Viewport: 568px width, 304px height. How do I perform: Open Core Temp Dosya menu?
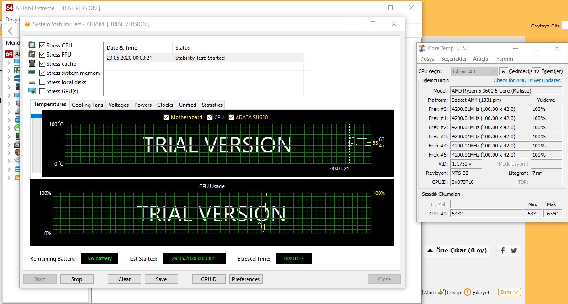coord(427,59)
